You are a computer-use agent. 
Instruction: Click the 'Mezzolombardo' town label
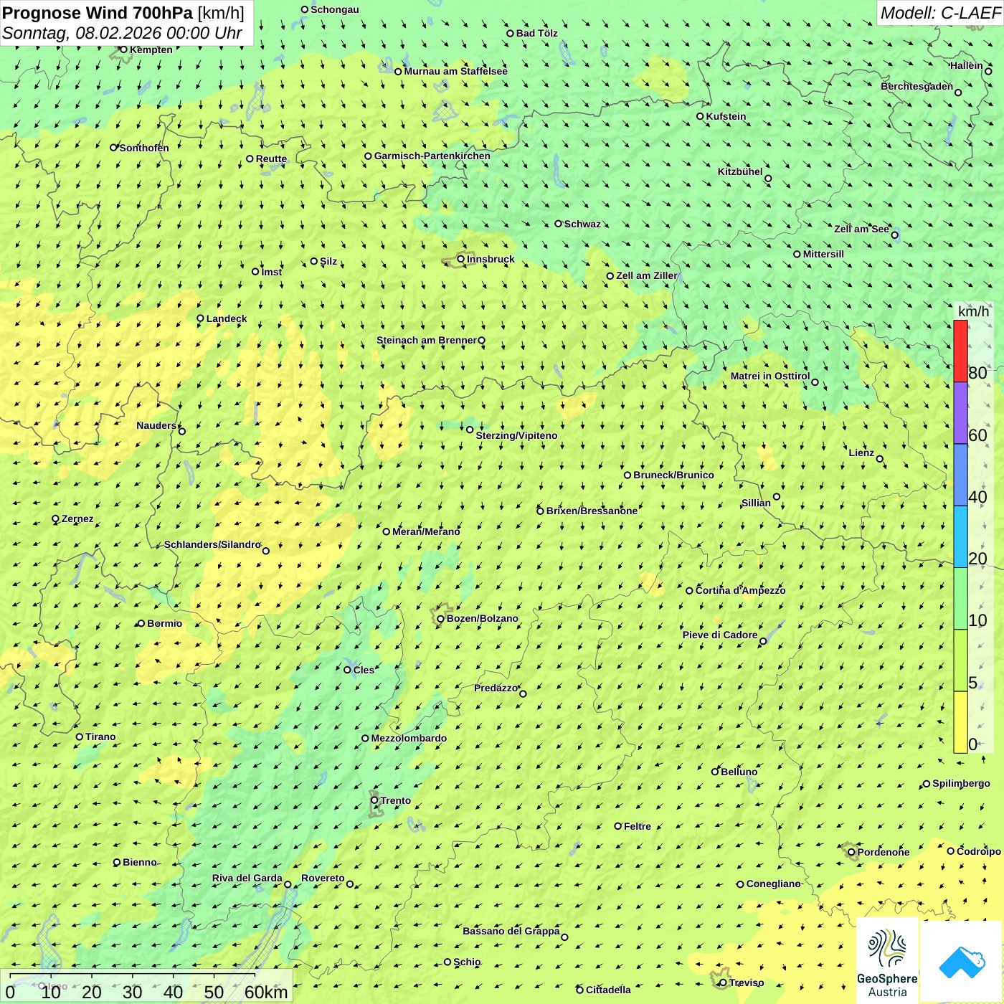(x=409, y=738)
